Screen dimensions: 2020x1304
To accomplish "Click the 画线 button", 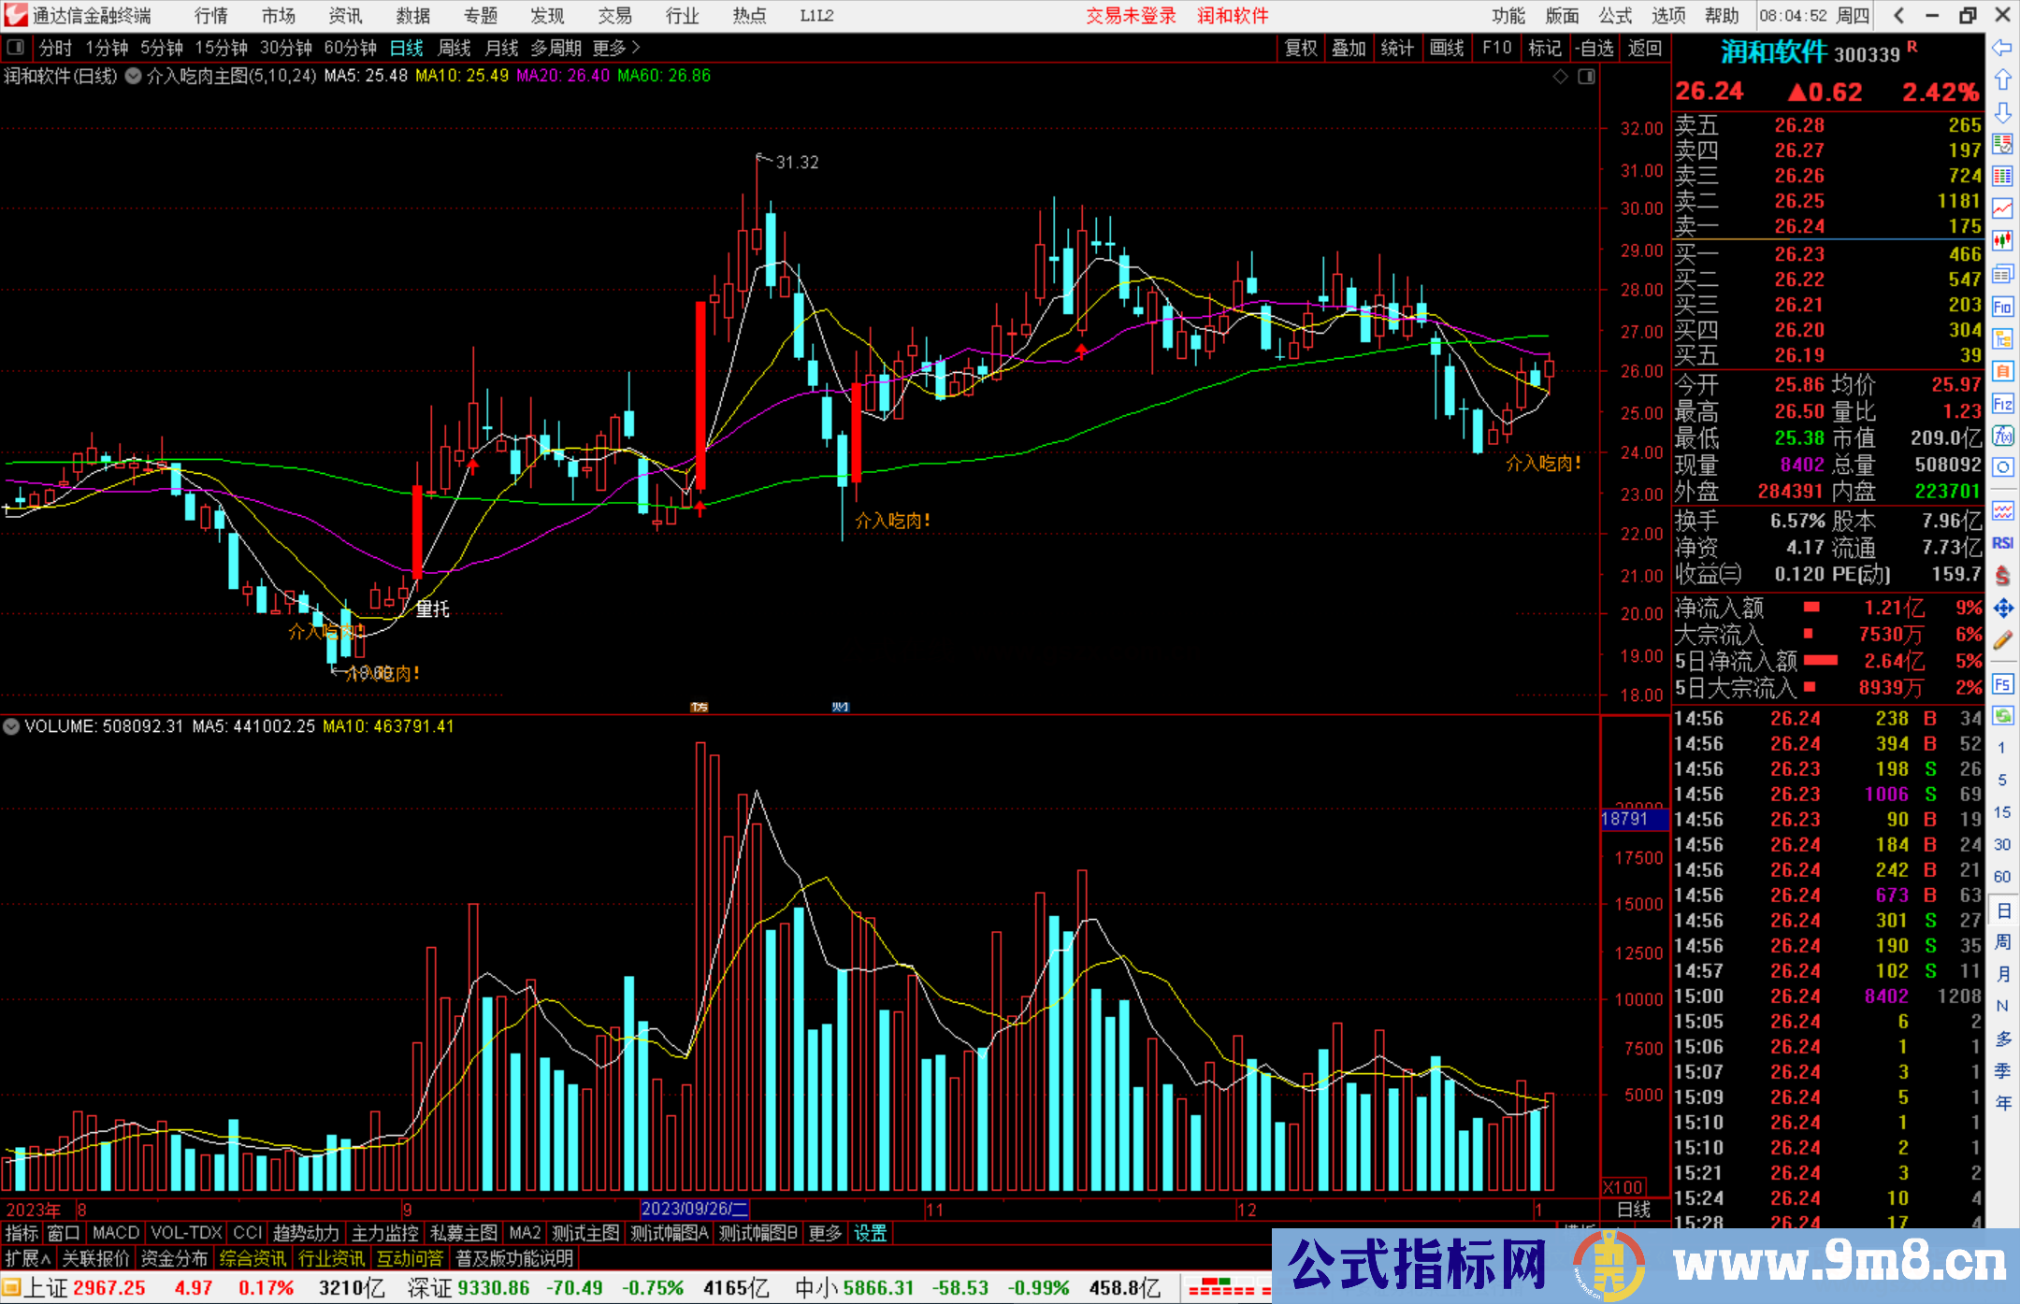I will pyautogui.click(x=1447, y=48).
